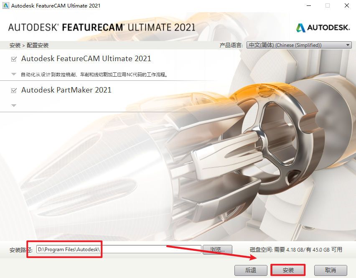Click the FeatureCAM description text line
The height and width of the screenshot is (278, 356).
(94, 75)
